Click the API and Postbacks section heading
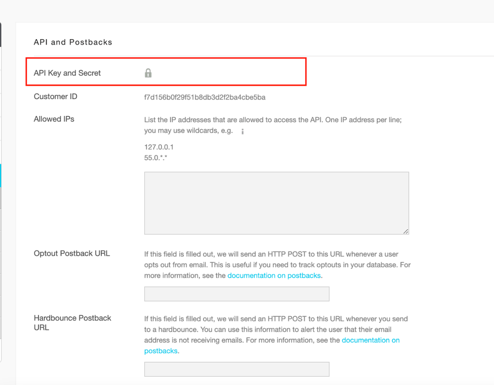Image resolution: width=494 pixels, height=385 pixels. [73, 42]
